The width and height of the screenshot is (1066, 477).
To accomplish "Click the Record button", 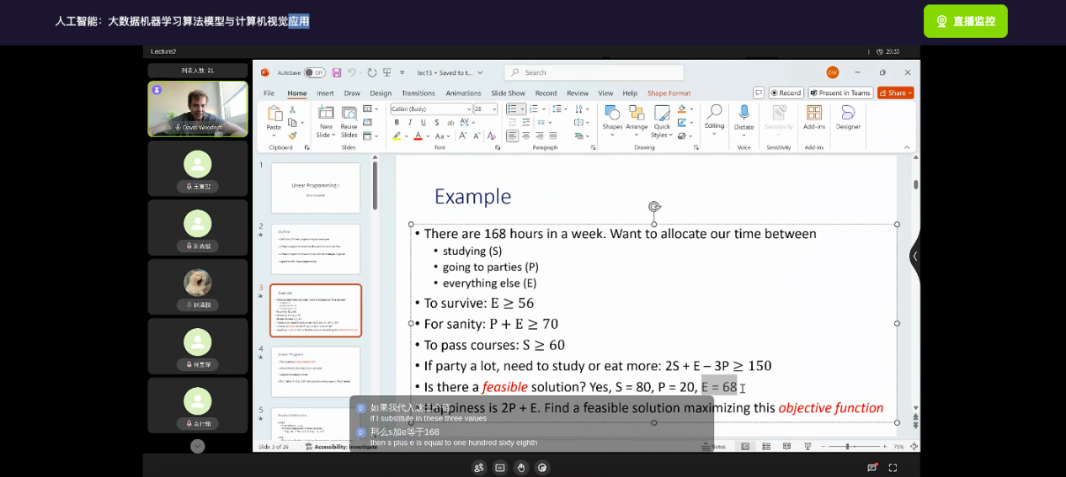I will click(x=786, y=93).
